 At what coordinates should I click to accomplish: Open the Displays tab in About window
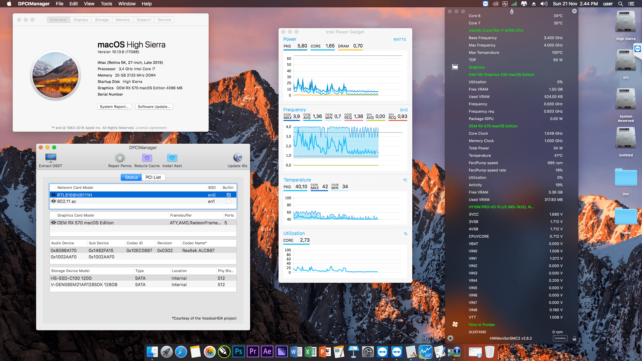point(81,20)
